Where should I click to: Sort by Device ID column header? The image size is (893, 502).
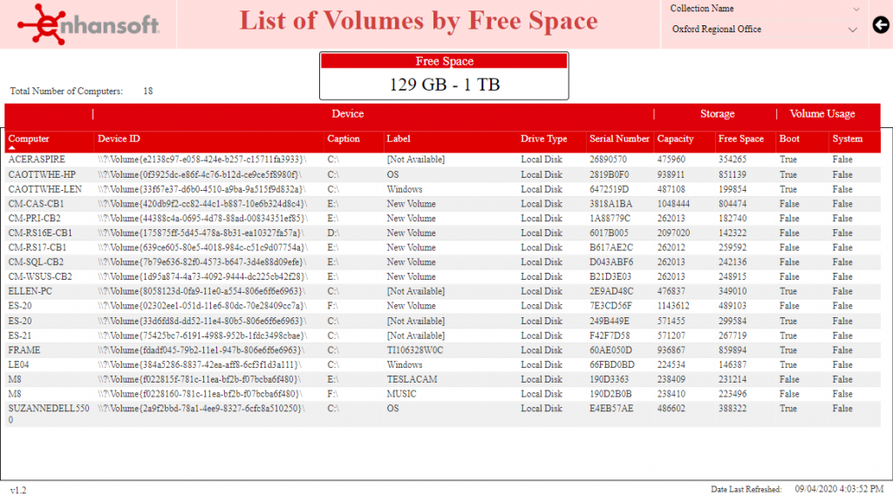coord(119,139)
